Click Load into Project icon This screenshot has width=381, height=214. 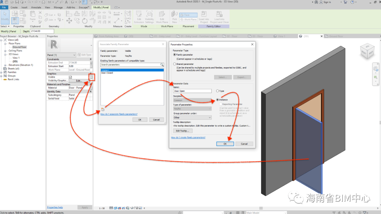pyautogui.click(x=204, y=16)
